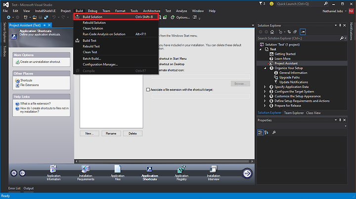Click the Delete button
Viewport: 356px width, 199px height.
coord(133,133)
